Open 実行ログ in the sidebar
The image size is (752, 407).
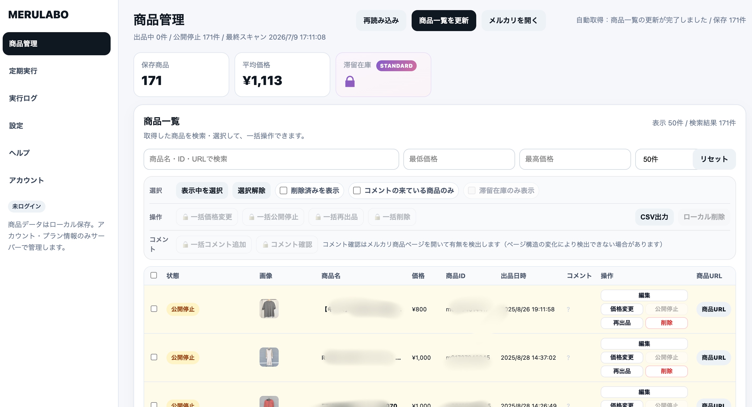coord(23,98)
